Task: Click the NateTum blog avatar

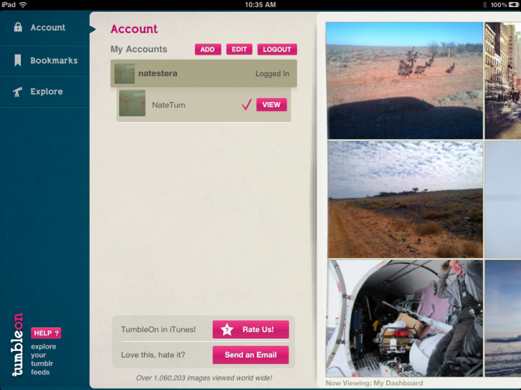Action: tap(132, 103)
